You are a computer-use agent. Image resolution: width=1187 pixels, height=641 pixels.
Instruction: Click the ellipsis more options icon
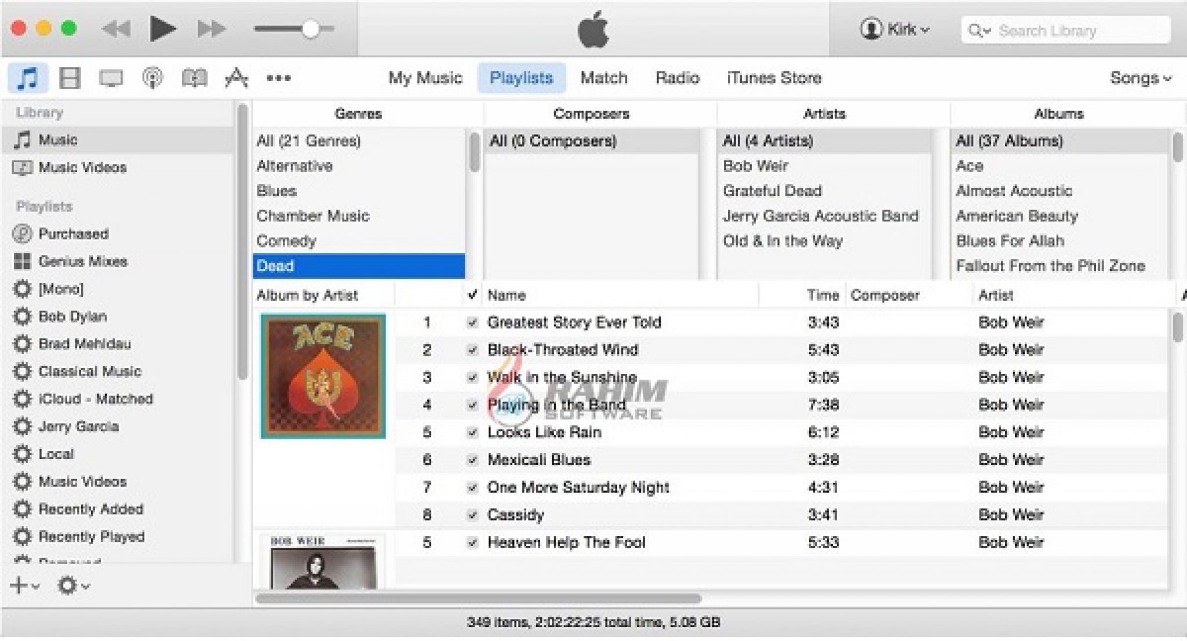point(280,77)
